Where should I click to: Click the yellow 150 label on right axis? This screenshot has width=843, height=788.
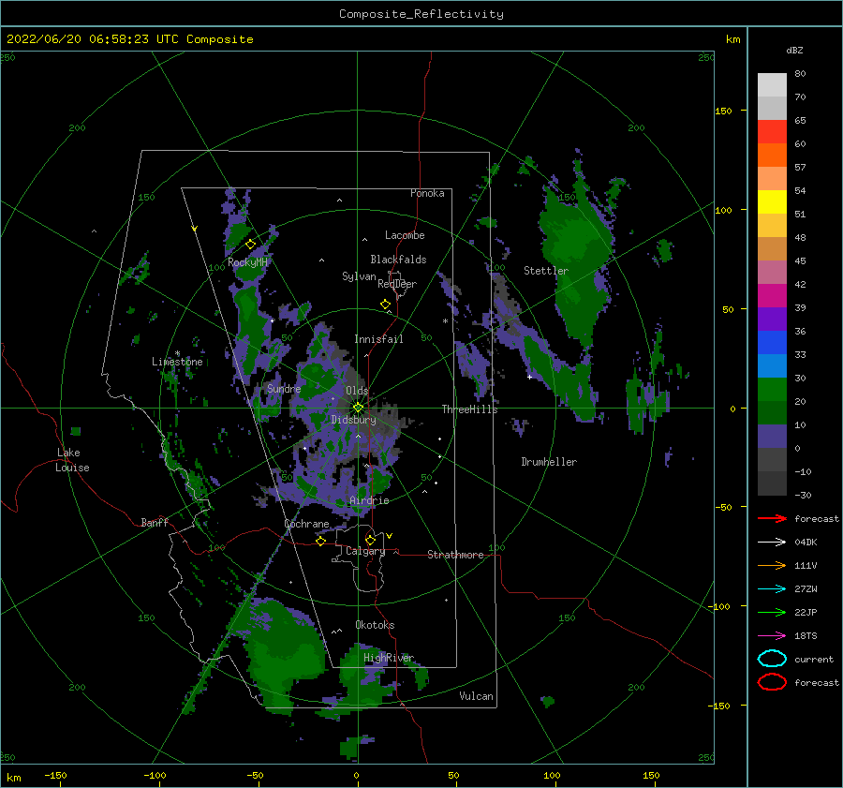(724, 111)
